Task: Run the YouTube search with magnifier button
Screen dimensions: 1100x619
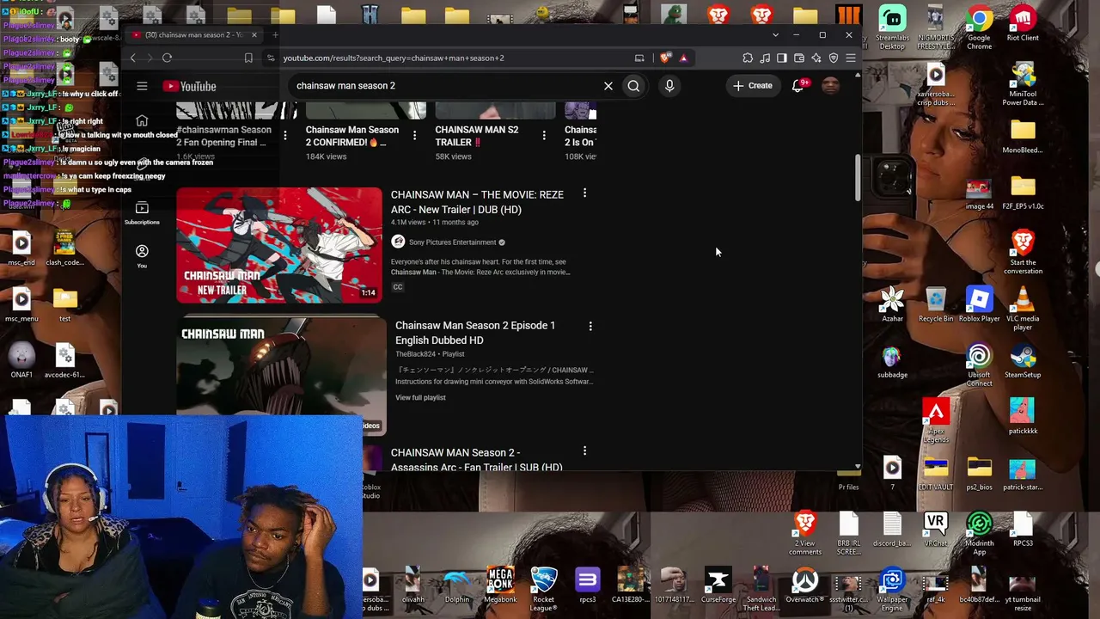Action: (x=633, y=86)
